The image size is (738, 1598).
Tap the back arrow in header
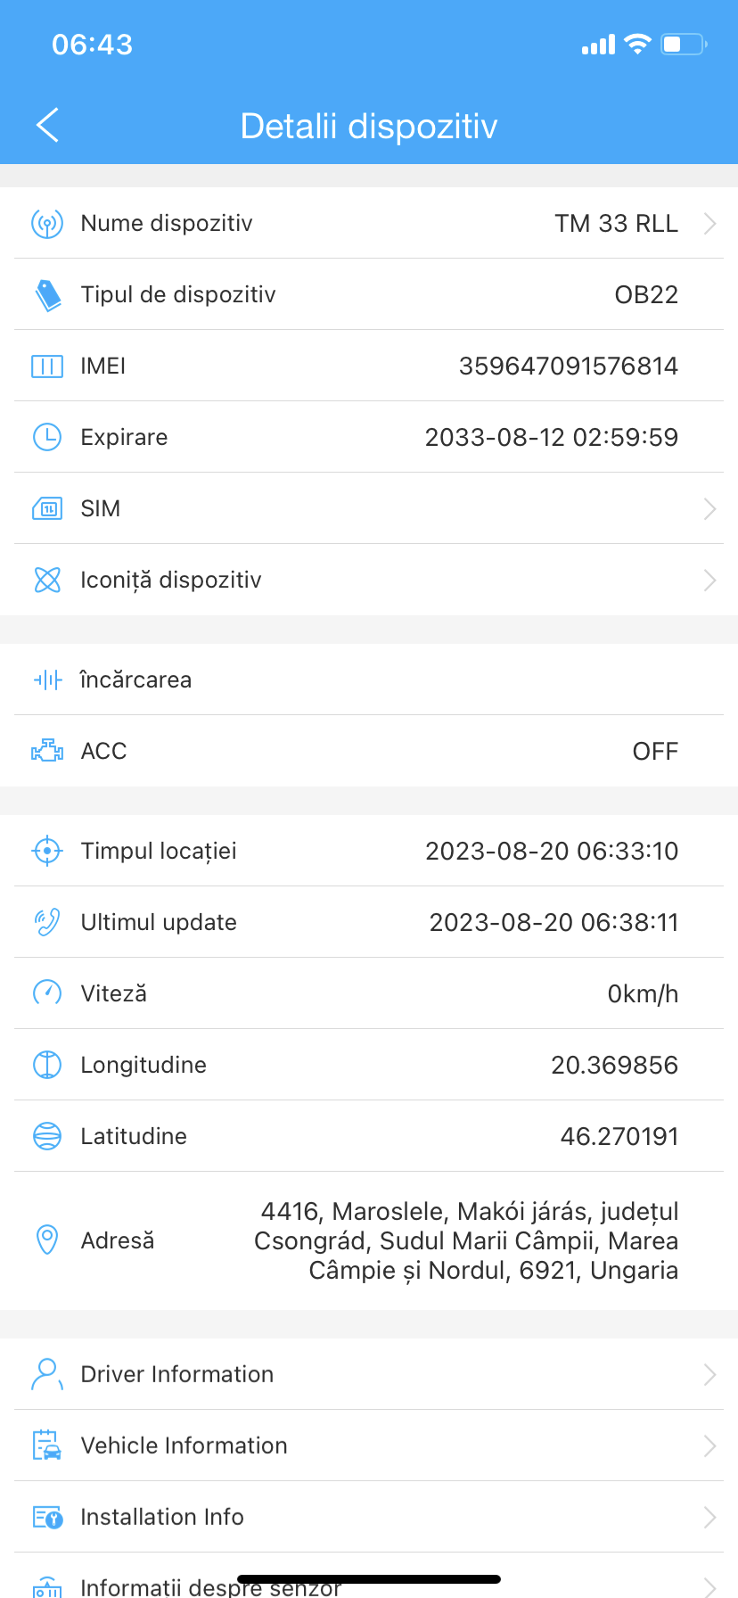click(48, 126)
